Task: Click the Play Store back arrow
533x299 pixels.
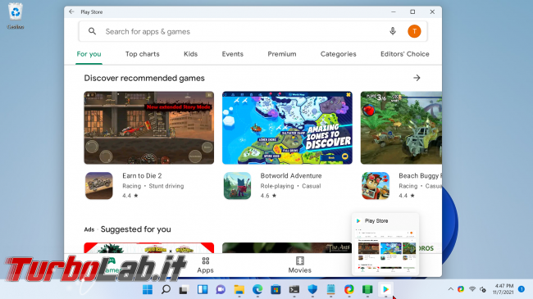Action: pyautogui.click(x=71, y=11)
